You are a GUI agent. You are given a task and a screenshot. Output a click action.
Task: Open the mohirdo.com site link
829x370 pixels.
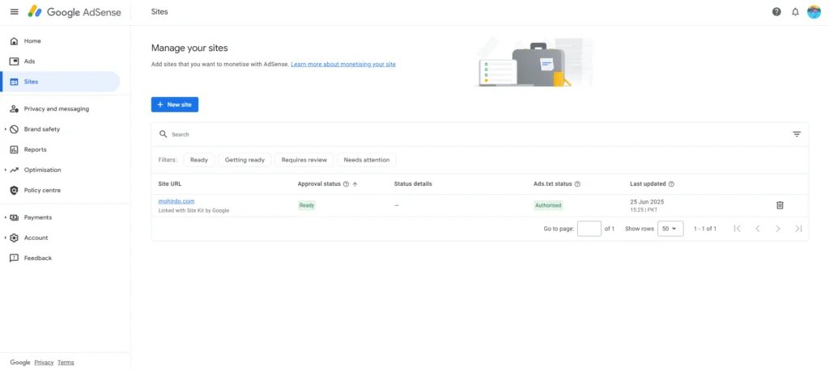176,201
